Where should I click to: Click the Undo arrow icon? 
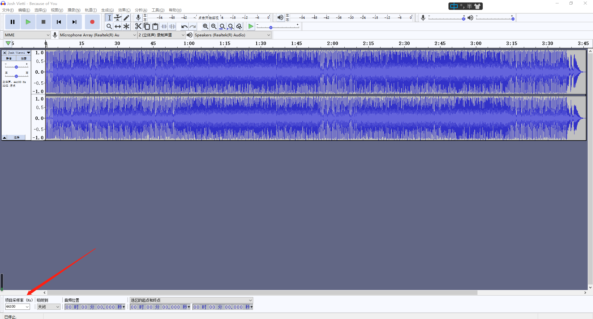click(184, 27)
